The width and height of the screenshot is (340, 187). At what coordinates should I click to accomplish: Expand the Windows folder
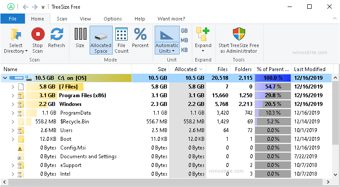(x=13, y=104)
